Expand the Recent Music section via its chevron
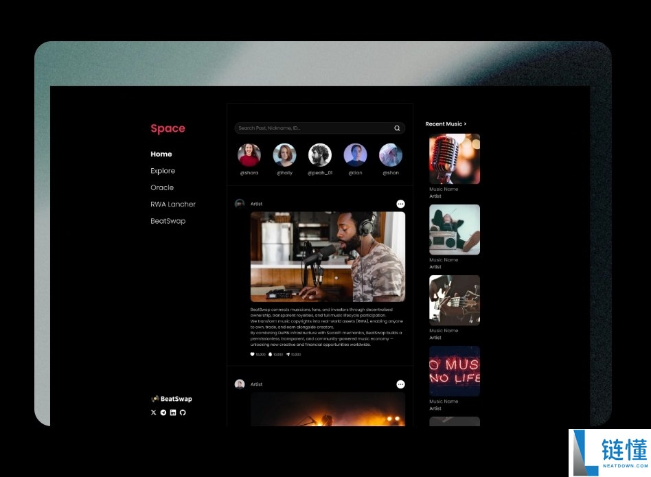The image size is (651, 477). click(x=464, y=124)
